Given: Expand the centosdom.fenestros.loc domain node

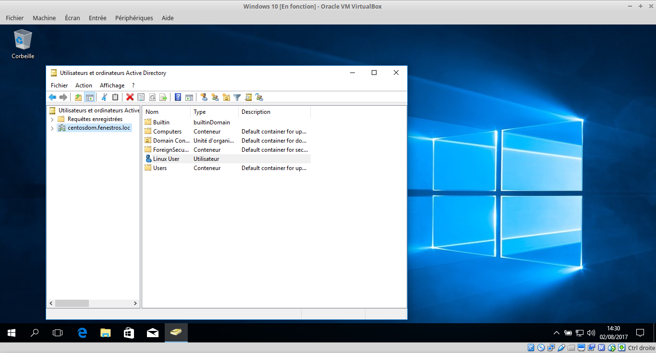Looking at the screenshot, I should [x=52, y=128].
